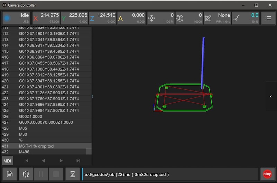This screenshot has height=183, width=277.
Task: Expand the right side panel arrow
Action: (x=271, y=96)
